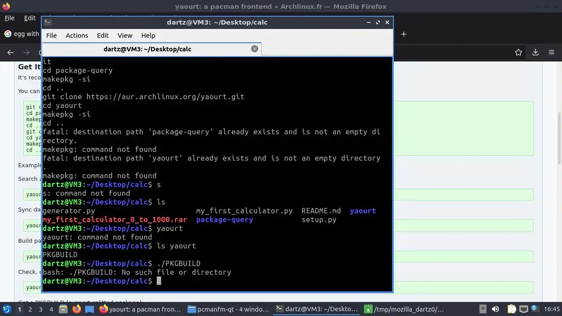The height and width of the screenshot is (316, 562).
Task: Select the dartz@VM3 ~/Desktop/calc terminal tab
Action: [151, 49]
